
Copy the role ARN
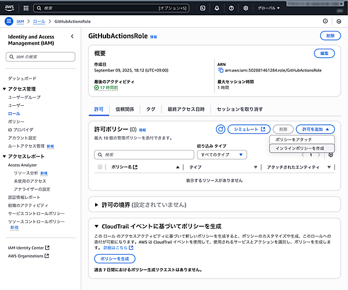point(220,70)
